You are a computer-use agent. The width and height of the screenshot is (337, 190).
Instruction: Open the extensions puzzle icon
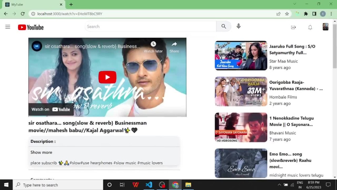click(306, 14)
